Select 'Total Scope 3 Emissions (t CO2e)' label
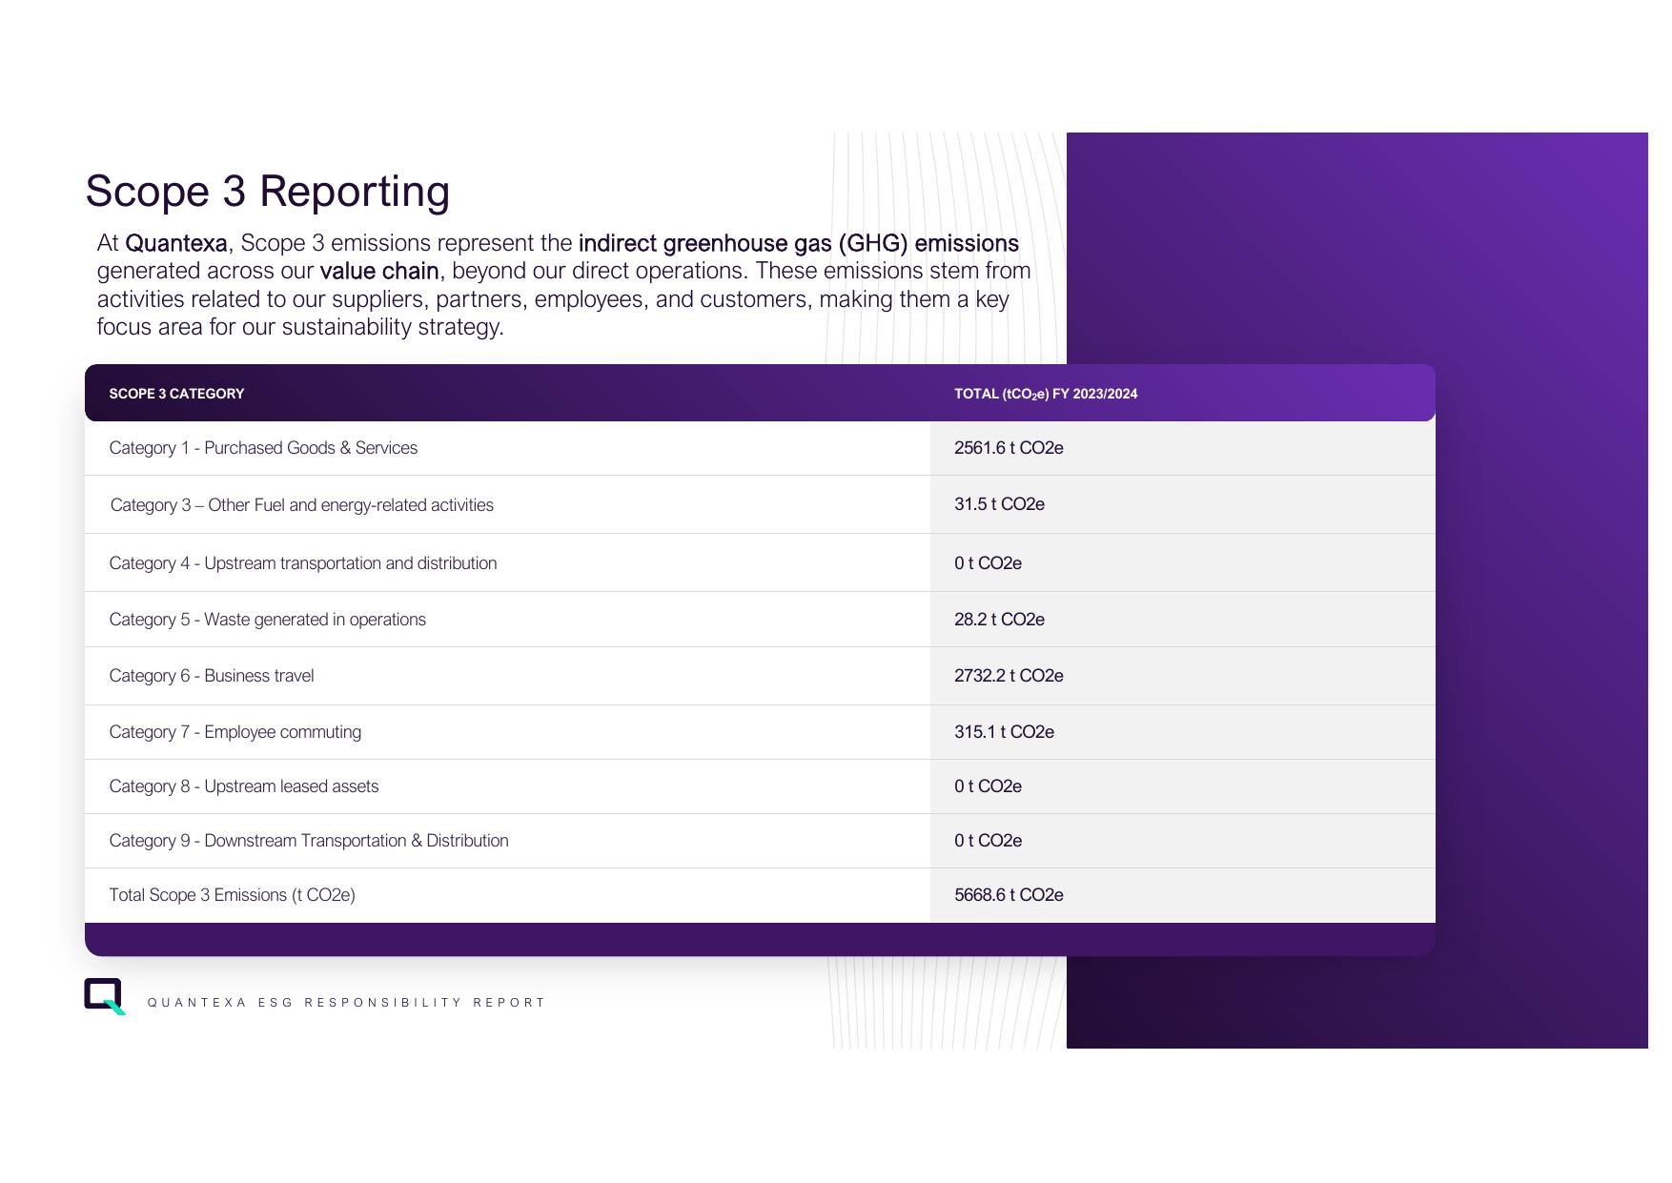This screenshot has height=1183, width=1672. point(232,895)
